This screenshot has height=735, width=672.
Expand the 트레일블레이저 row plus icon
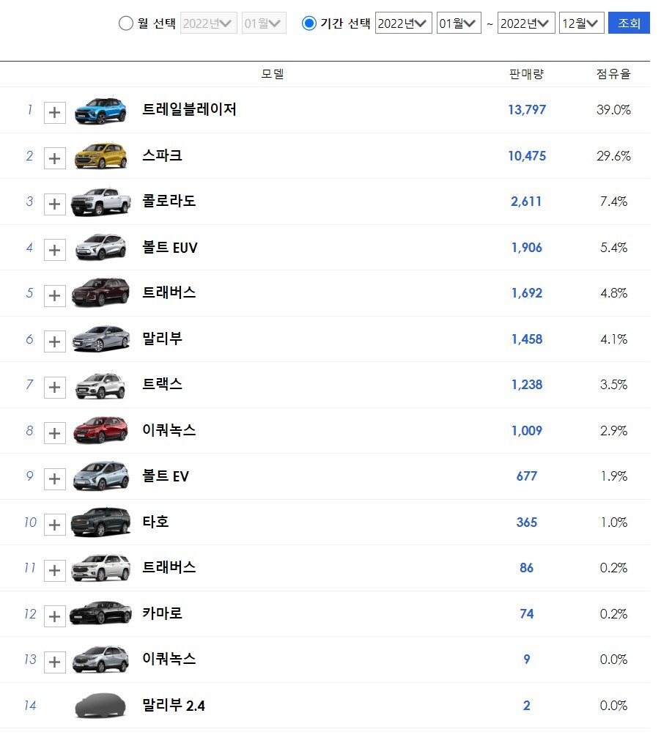point(54,113)
